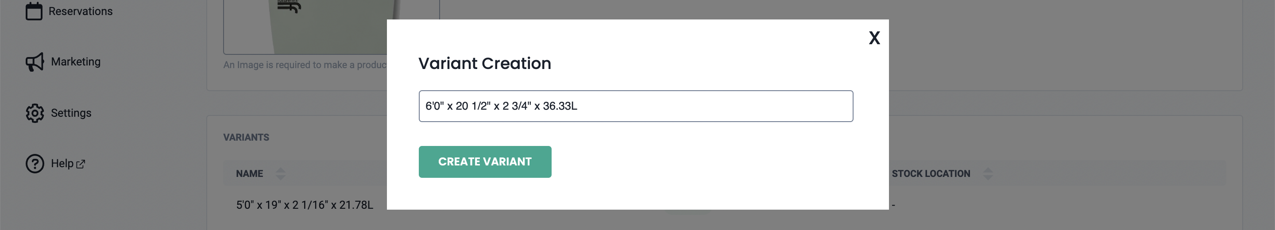Open the Settings text label in sidebar
The image size is (1275, 230).
pyautogui.click(x=71, y=113)
